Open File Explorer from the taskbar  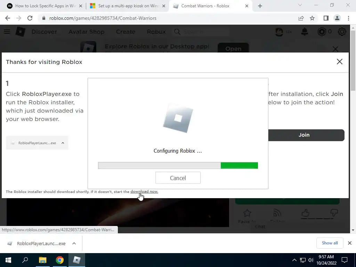42,260
